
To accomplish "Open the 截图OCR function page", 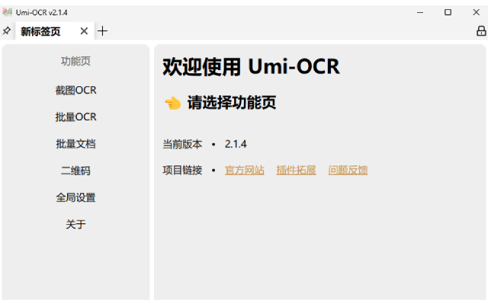I will pos(75,90).
